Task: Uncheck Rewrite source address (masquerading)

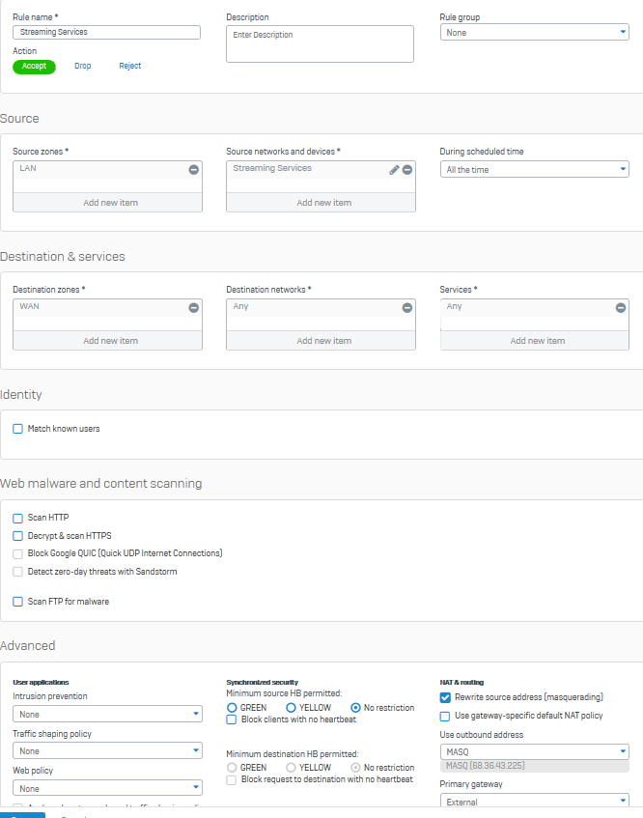Action: pos(445,697)
